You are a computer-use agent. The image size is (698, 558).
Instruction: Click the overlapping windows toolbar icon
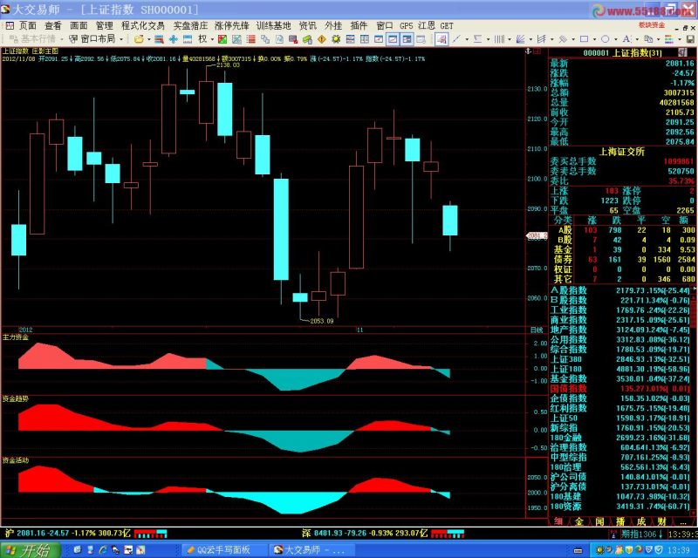265,39
